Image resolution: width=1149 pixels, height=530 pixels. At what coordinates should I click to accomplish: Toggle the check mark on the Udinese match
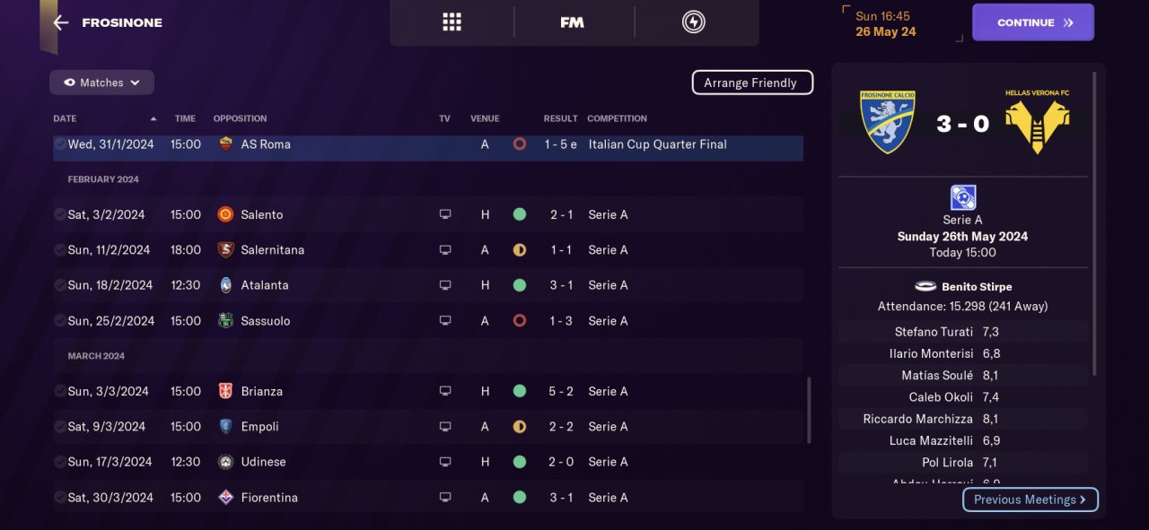click(x=59, y=463)
